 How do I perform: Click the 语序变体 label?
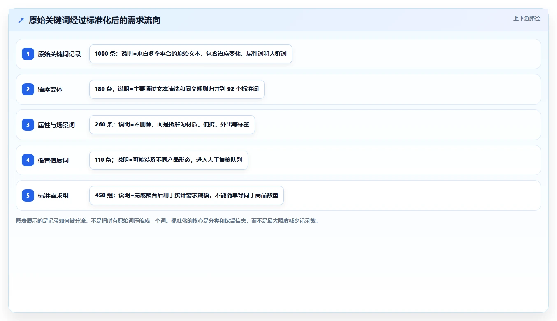coord(50,90)
